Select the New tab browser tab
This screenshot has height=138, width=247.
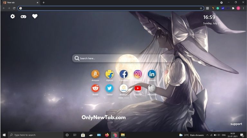[x=21, y=3]
